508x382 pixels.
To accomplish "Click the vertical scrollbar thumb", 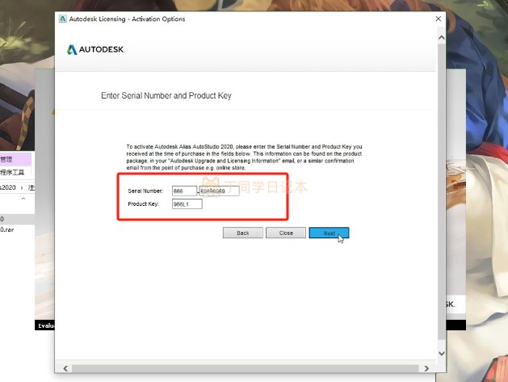I will 441,191.
